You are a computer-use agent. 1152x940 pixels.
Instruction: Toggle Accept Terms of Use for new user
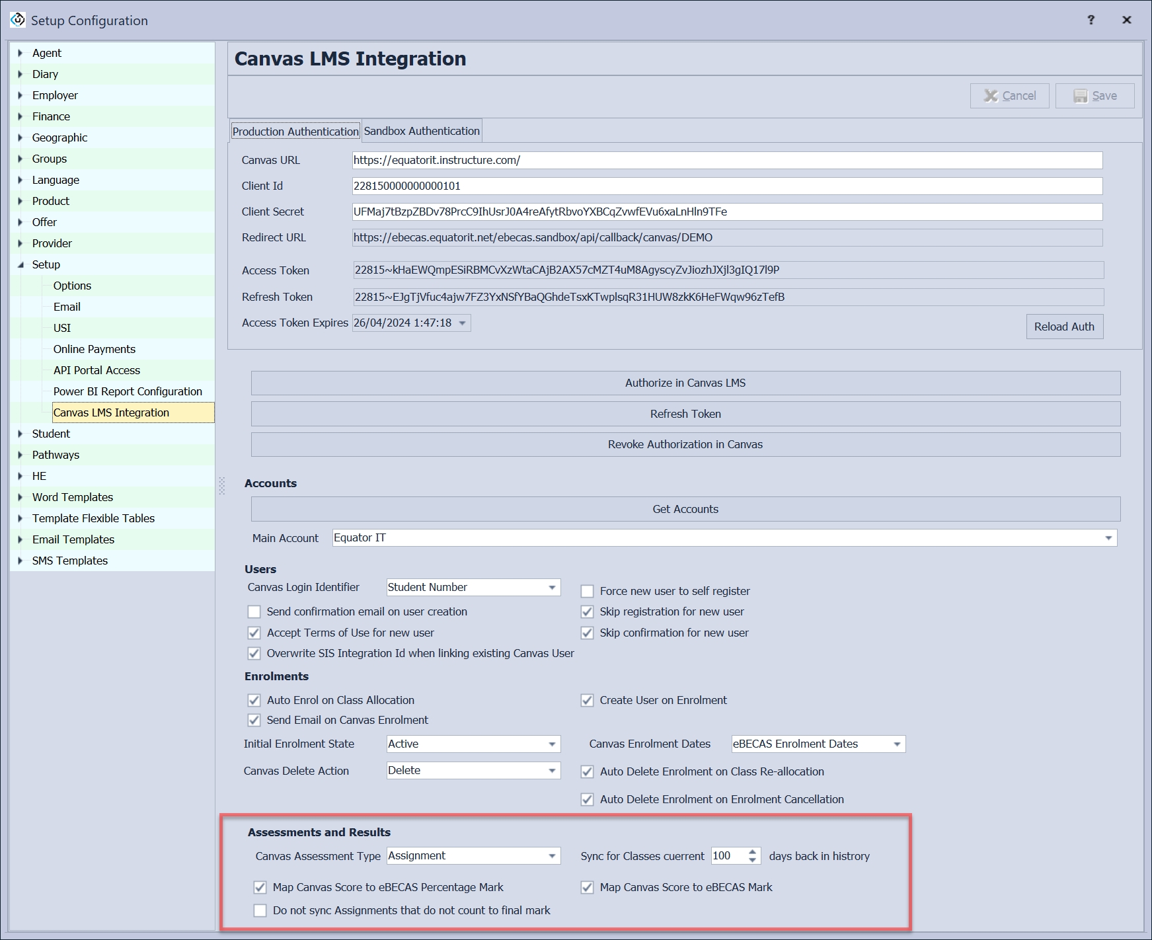click(x=254, y=633)
